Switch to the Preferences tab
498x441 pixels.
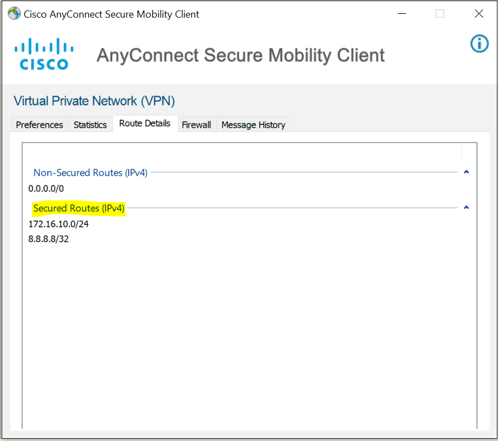coord(40,125)
